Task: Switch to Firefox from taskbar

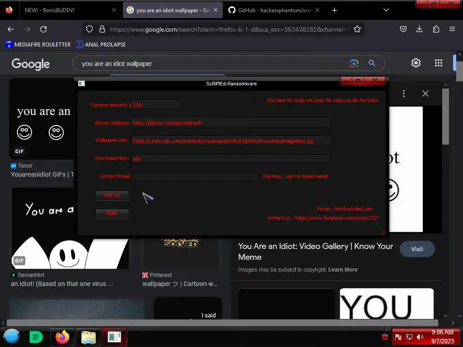Action: [62, 337]
